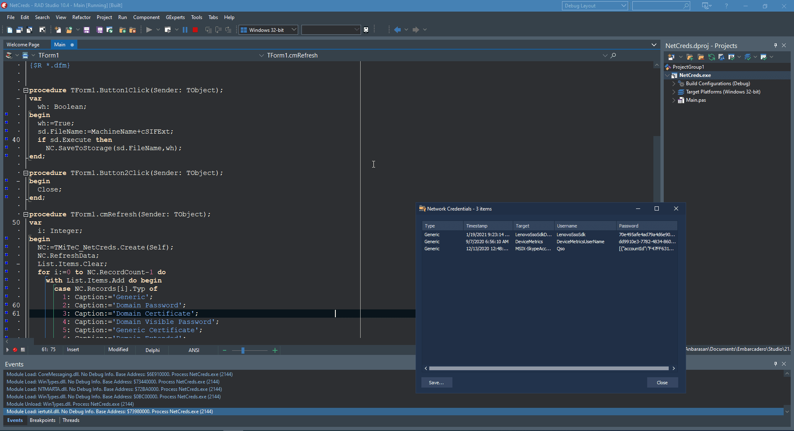The height and width of the screenshot is (431, 794).
Task: Click the build configuration checkmark icon
Action: tap(732, 57)
